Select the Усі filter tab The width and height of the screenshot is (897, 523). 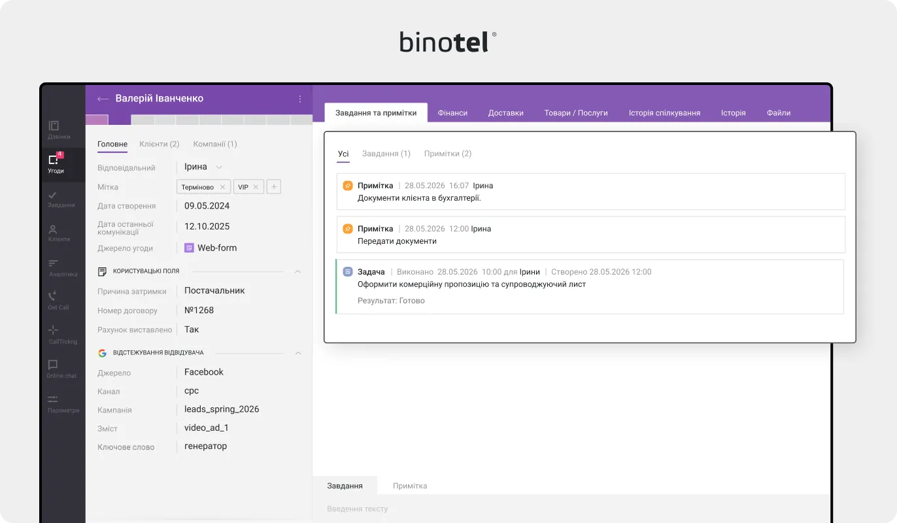pos(343,154)
